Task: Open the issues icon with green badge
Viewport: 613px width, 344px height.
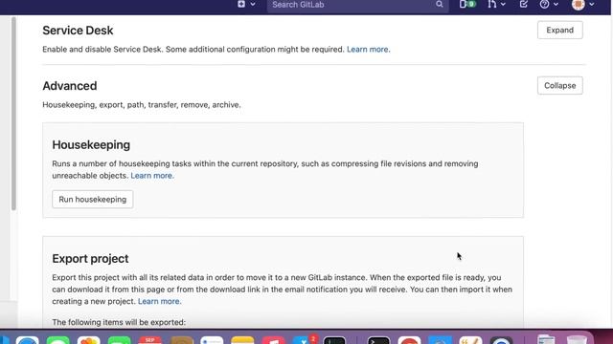Action: tap(467, 4)
